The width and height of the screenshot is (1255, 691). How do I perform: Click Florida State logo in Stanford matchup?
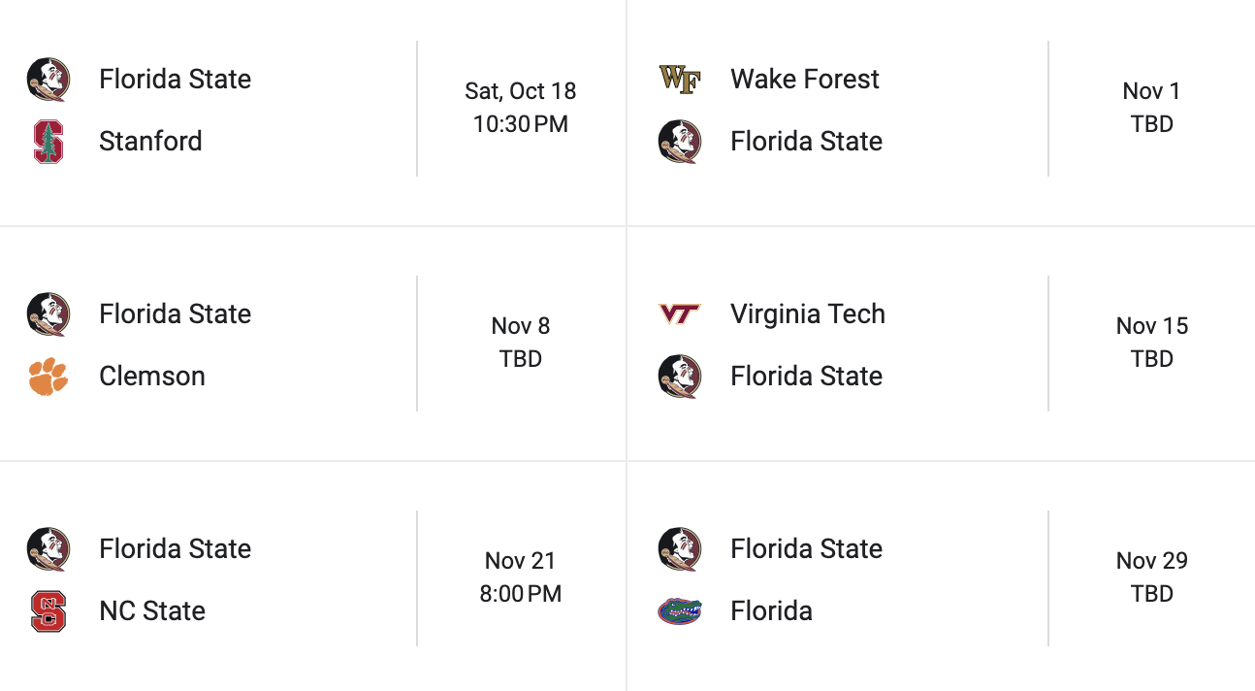pos(48,80)
